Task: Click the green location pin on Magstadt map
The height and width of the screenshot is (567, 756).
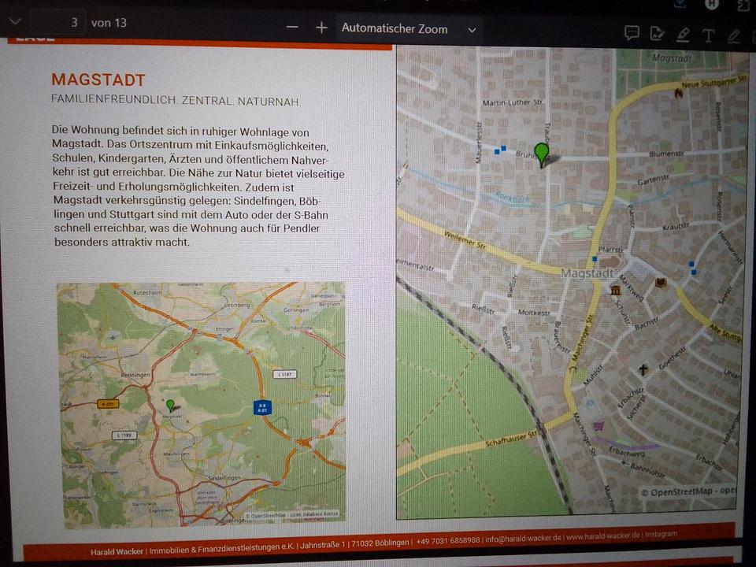Action: click(x=542, y=153)
